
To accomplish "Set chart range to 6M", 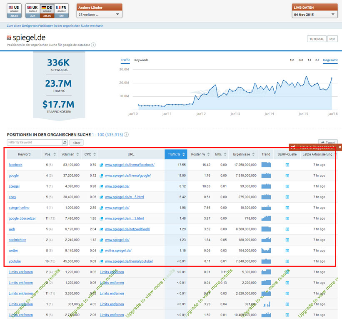I will (x=301, y=60).
